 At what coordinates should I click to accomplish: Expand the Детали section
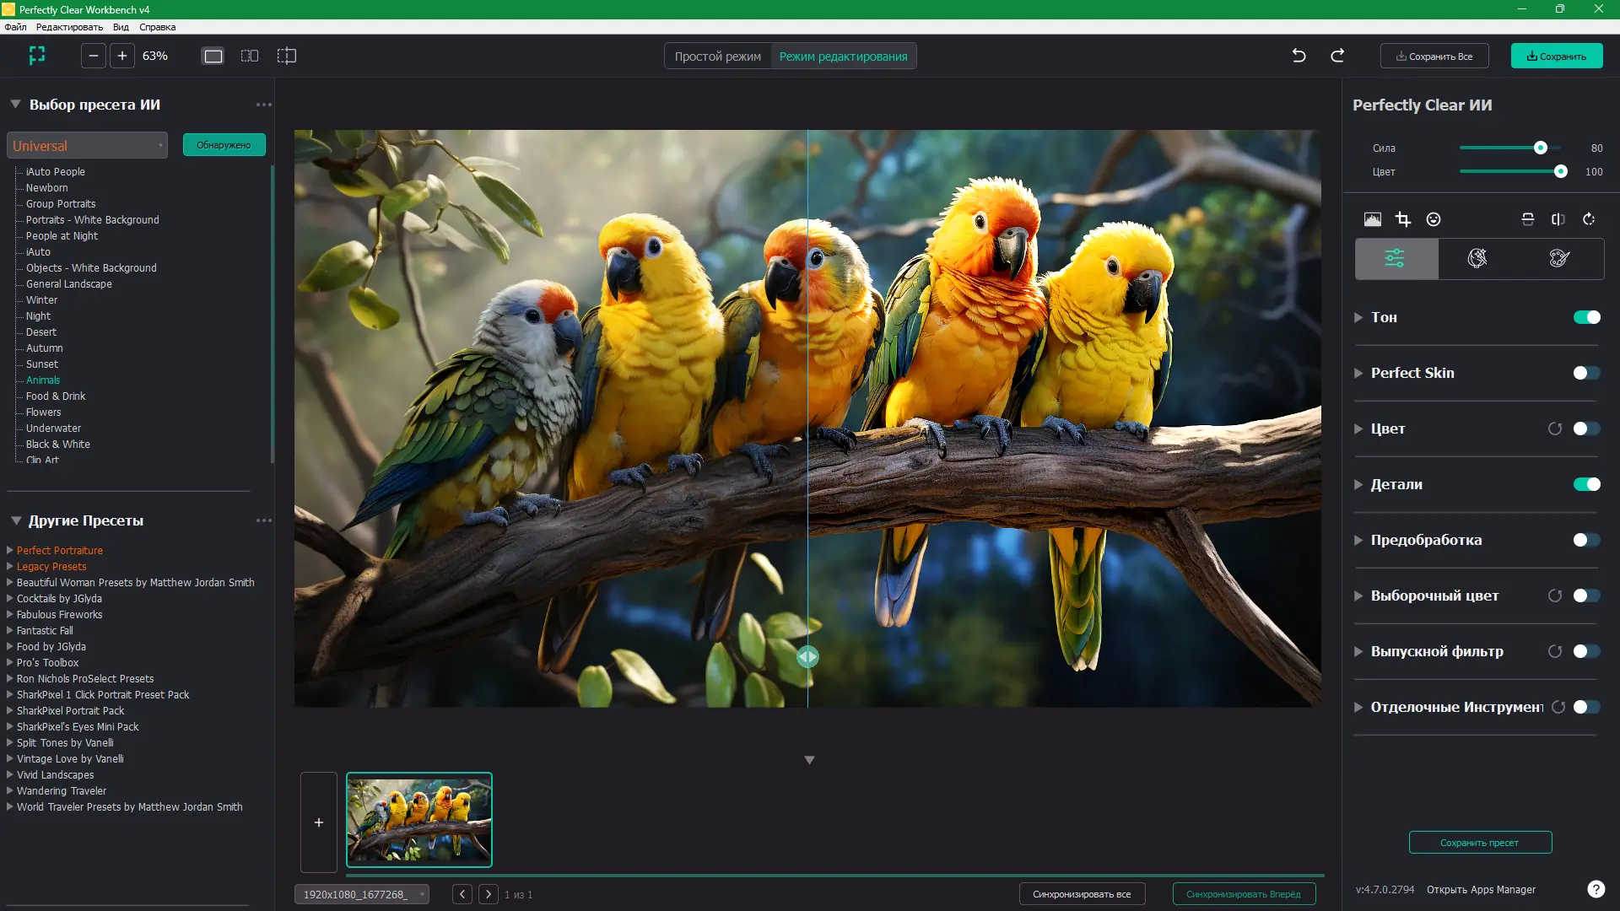(x=1358, y=484)
